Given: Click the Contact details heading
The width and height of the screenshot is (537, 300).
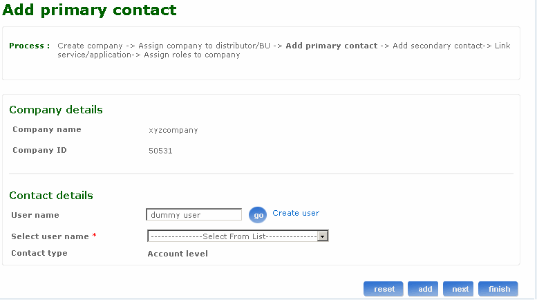Looking at the screenshot, I should click(x=51, y=196).
